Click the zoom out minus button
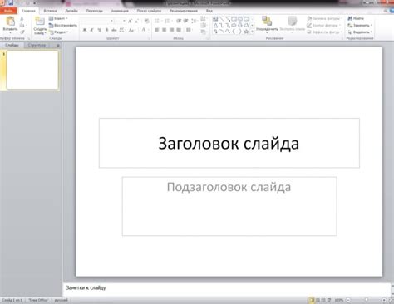Viewport: 394px width, 304px height. click(x=348, y=300)
